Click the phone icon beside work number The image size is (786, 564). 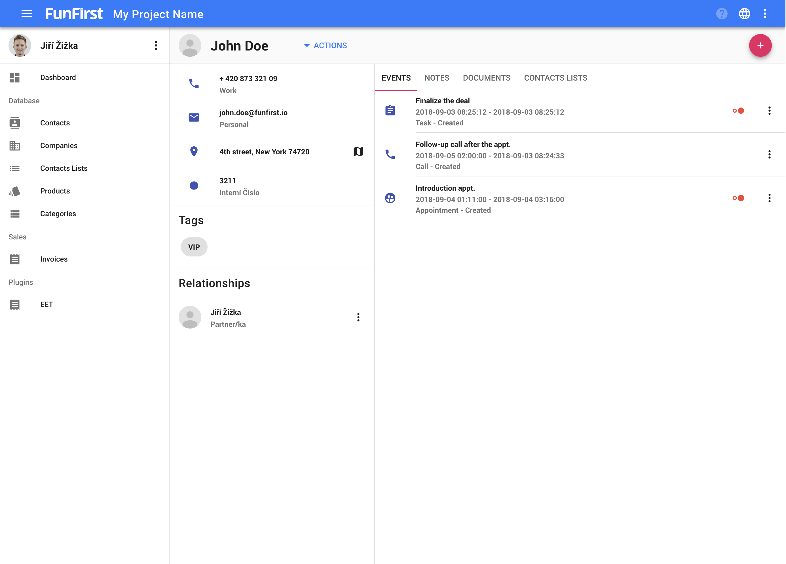point(194,83)
